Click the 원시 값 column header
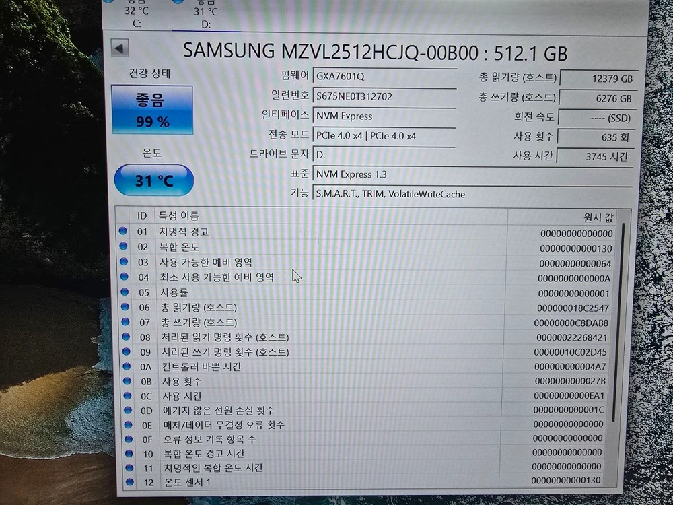 [599, 217]
